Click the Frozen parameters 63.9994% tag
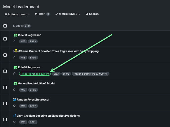 coord(90,74)
